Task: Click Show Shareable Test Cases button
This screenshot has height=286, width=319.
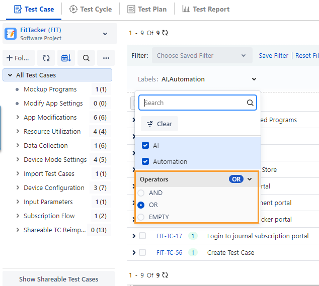Action: click(x=58, y=279)
